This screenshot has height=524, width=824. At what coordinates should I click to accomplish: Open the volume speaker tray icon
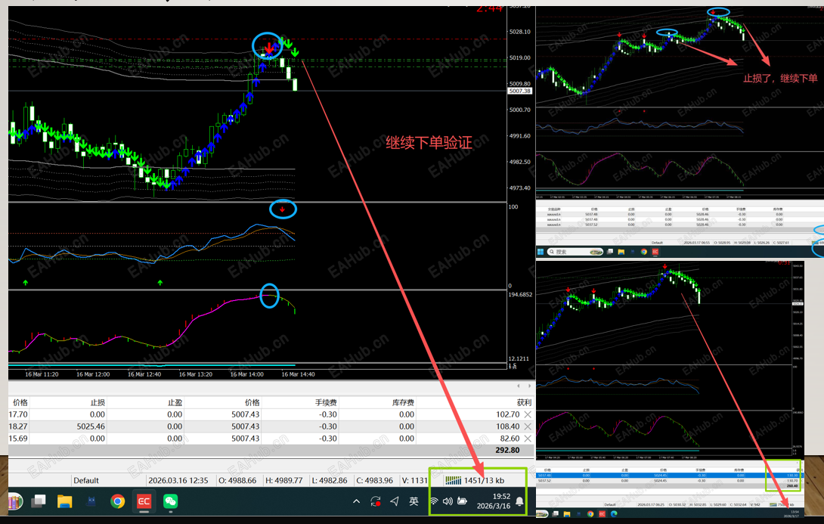(448, 501)
